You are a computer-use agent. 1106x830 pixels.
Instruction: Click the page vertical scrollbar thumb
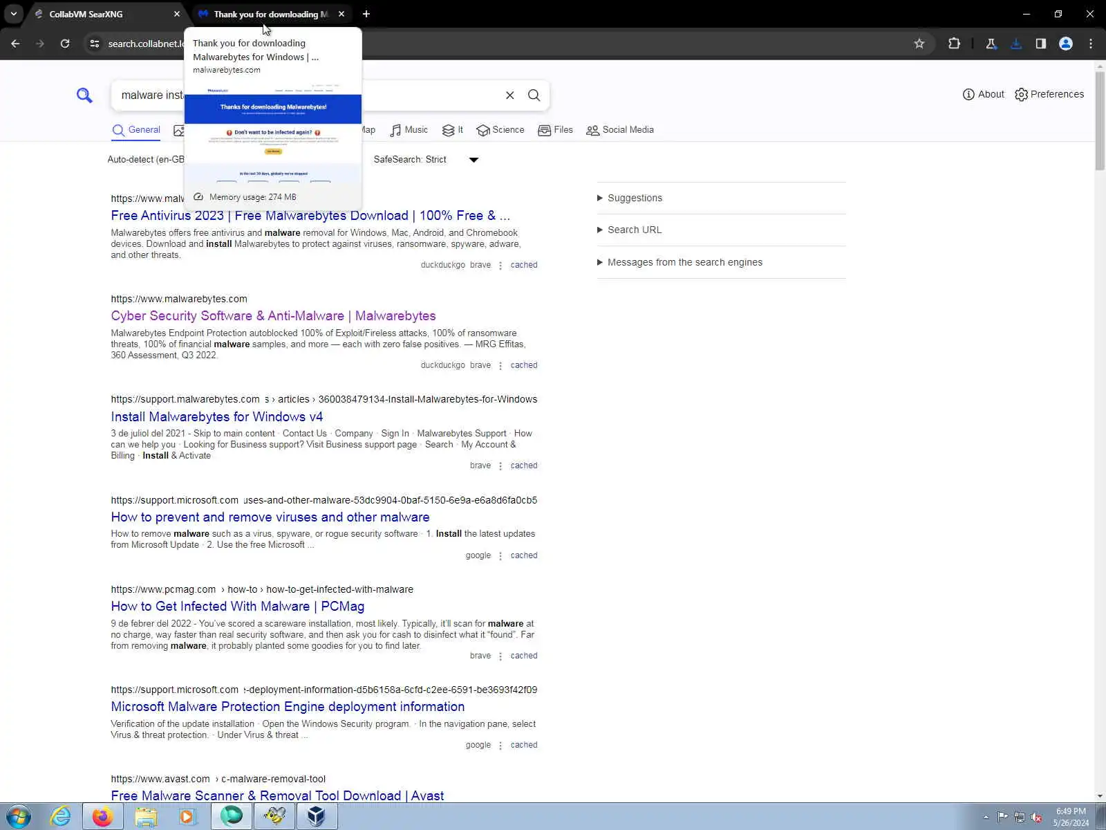[x=1100, y=121]
